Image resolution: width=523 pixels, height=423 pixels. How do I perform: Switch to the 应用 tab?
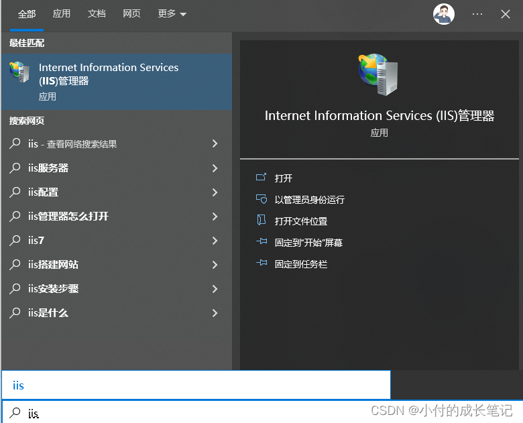[62, 13]
